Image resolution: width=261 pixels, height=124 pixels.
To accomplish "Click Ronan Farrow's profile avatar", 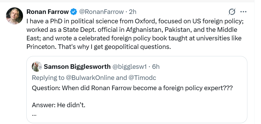I will 14,16.
